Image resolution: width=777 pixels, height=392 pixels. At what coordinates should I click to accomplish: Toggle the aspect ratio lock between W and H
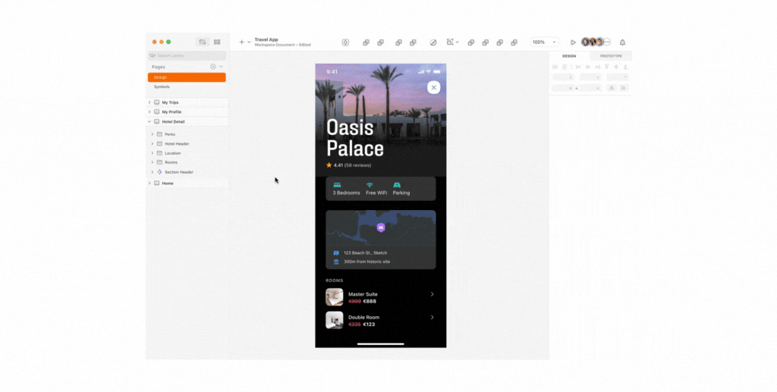point(577,88)
